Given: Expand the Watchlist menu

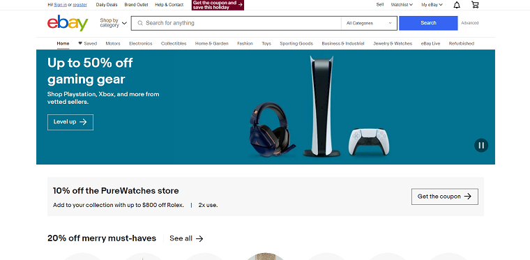Looking at the screenshot, I should [x=402, y=5].
